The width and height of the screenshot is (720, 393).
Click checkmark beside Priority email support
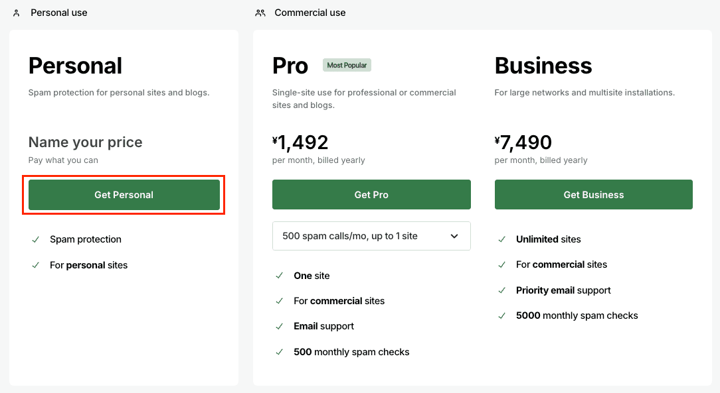[502, 290]
